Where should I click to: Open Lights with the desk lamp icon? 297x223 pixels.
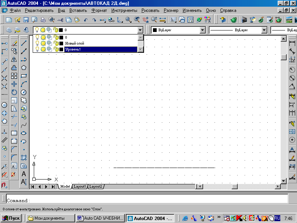coord(253,20)
